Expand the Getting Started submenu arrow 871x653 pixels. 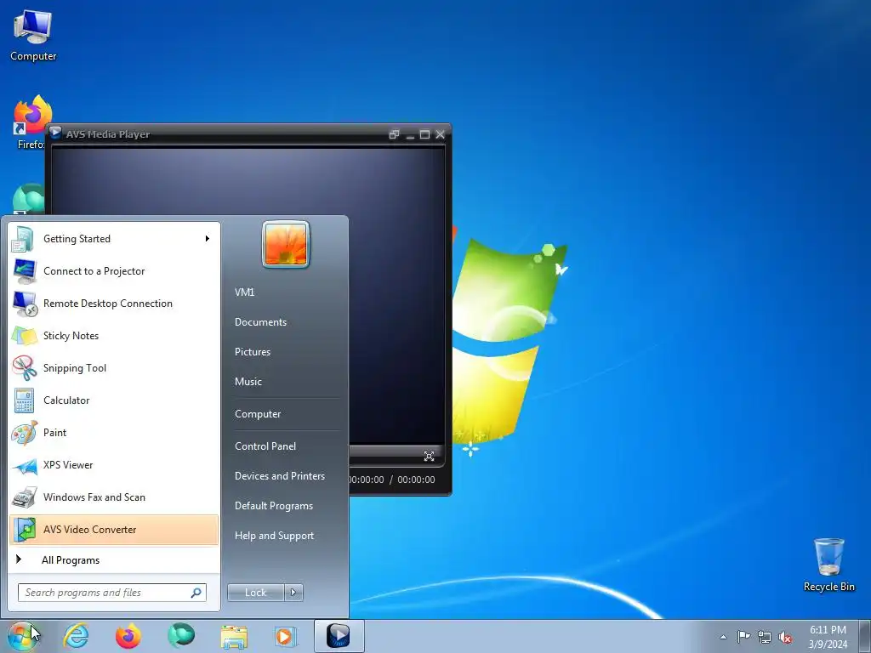tap(208, 239)
